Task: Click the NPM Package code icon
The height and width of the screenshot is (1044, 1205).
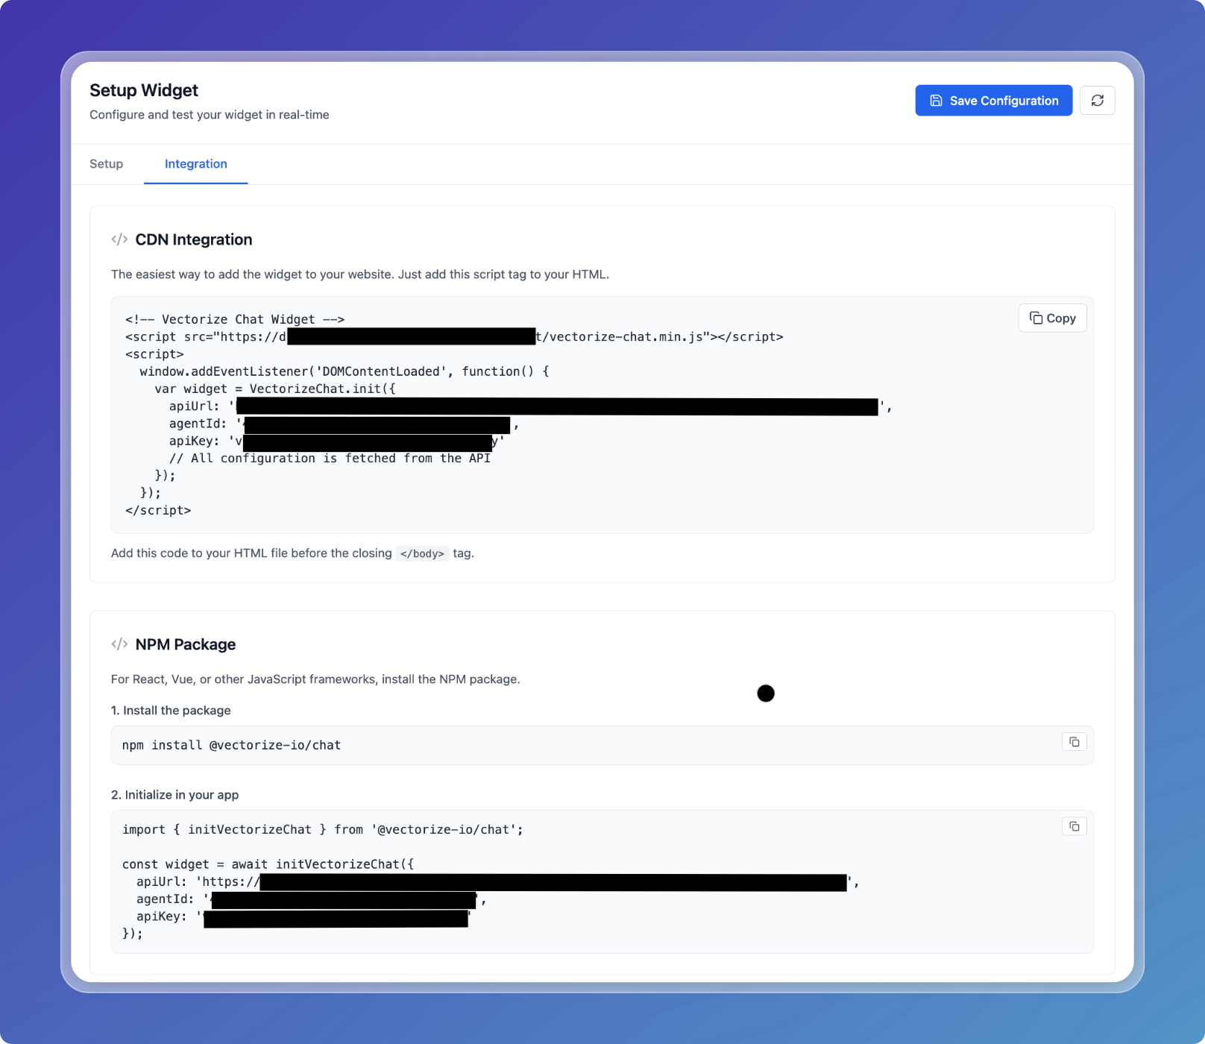Action: coord(119,644)
